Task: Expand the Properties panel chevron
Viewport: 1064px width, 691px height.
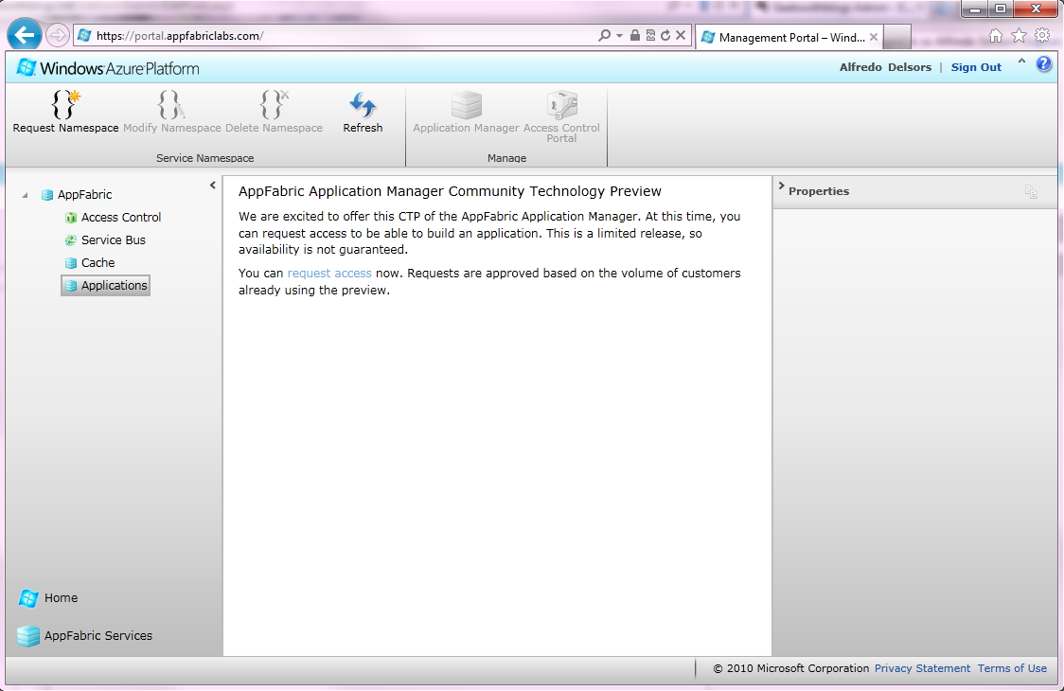Action: coord(781,186)
